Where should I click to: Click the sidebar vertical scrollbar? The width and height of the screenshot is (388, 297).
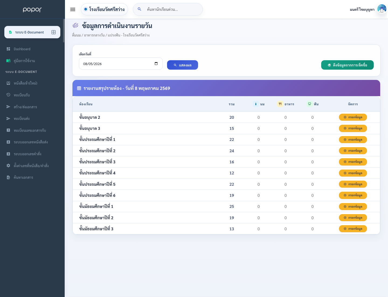pos(64,31)
